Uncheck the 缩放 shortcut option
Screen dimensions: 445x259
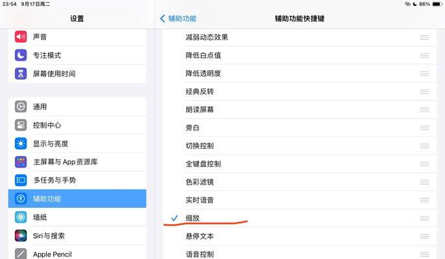(300, 218)
